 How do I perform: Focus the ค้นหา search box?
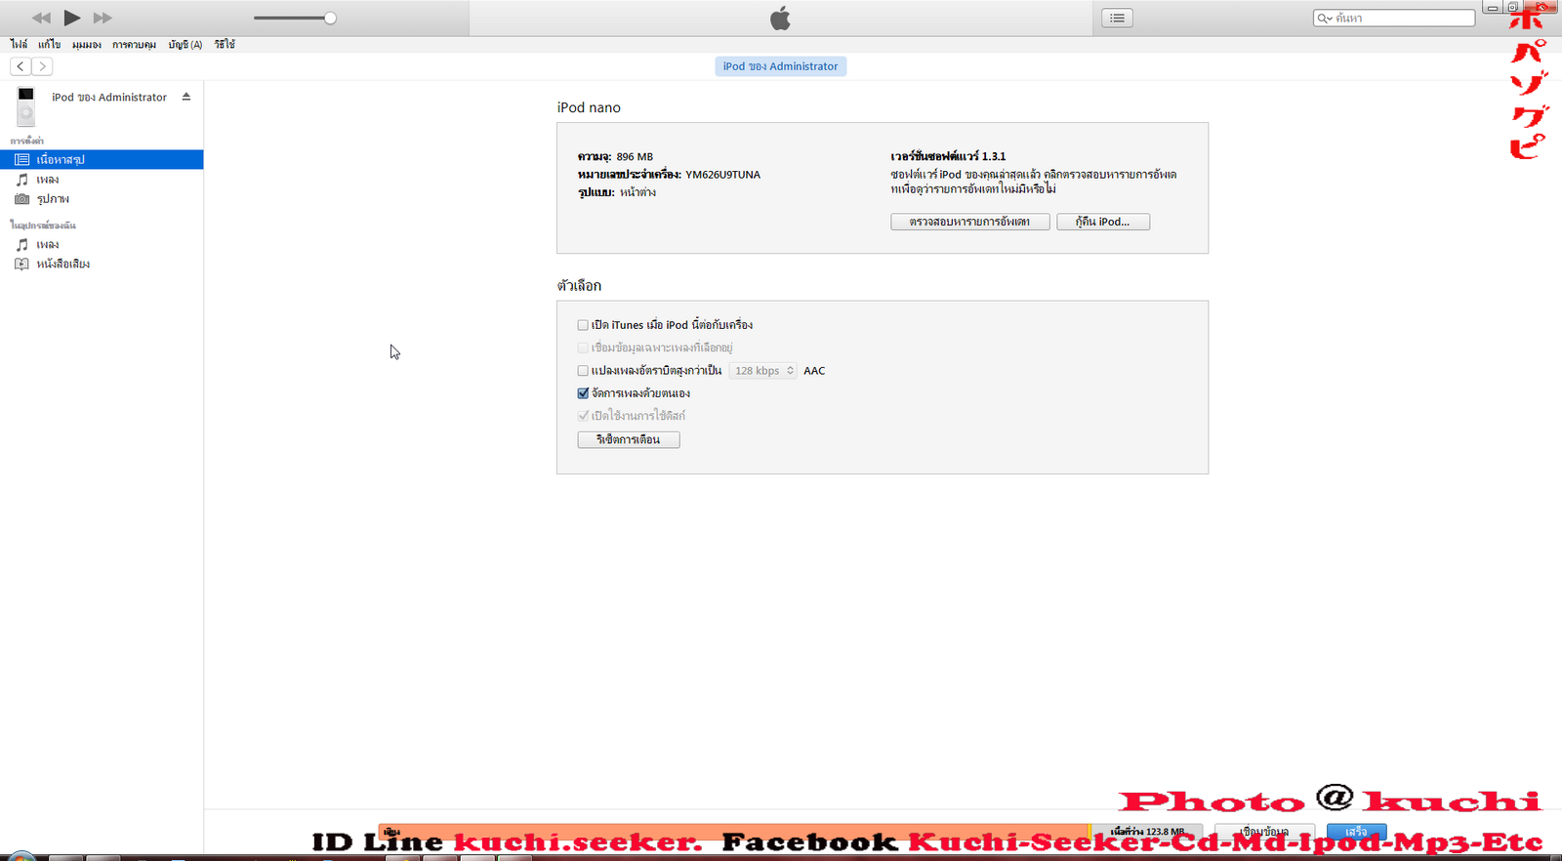pos(1394,18)
